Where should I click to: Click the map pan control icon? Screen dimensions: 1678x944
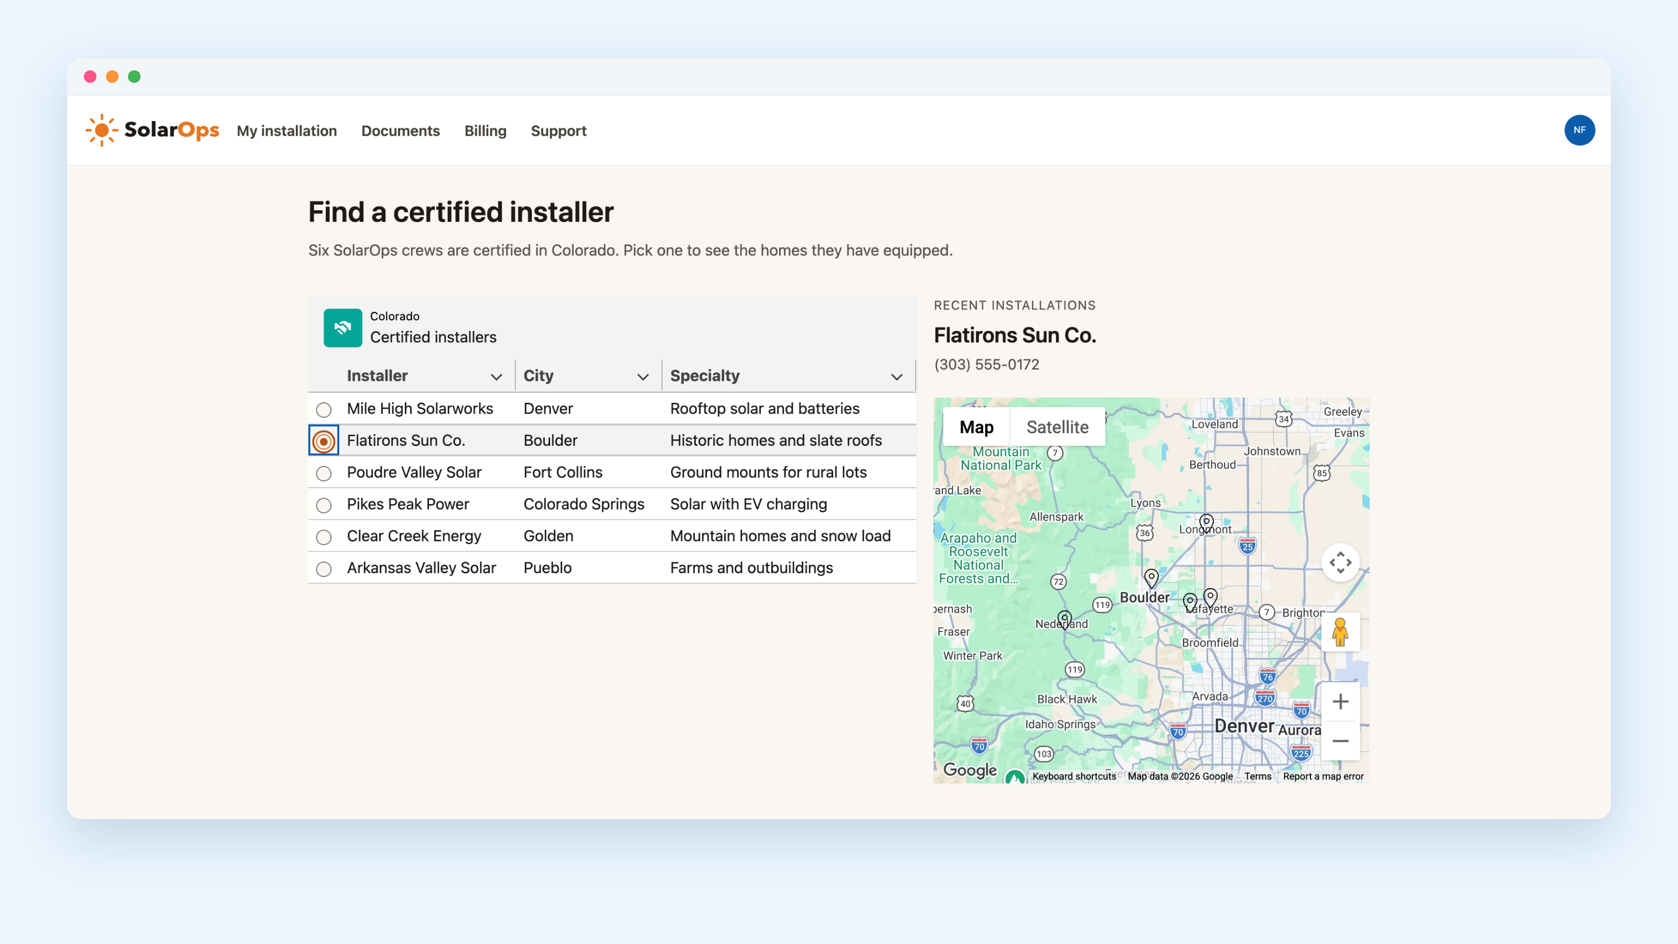(1340, 562)
